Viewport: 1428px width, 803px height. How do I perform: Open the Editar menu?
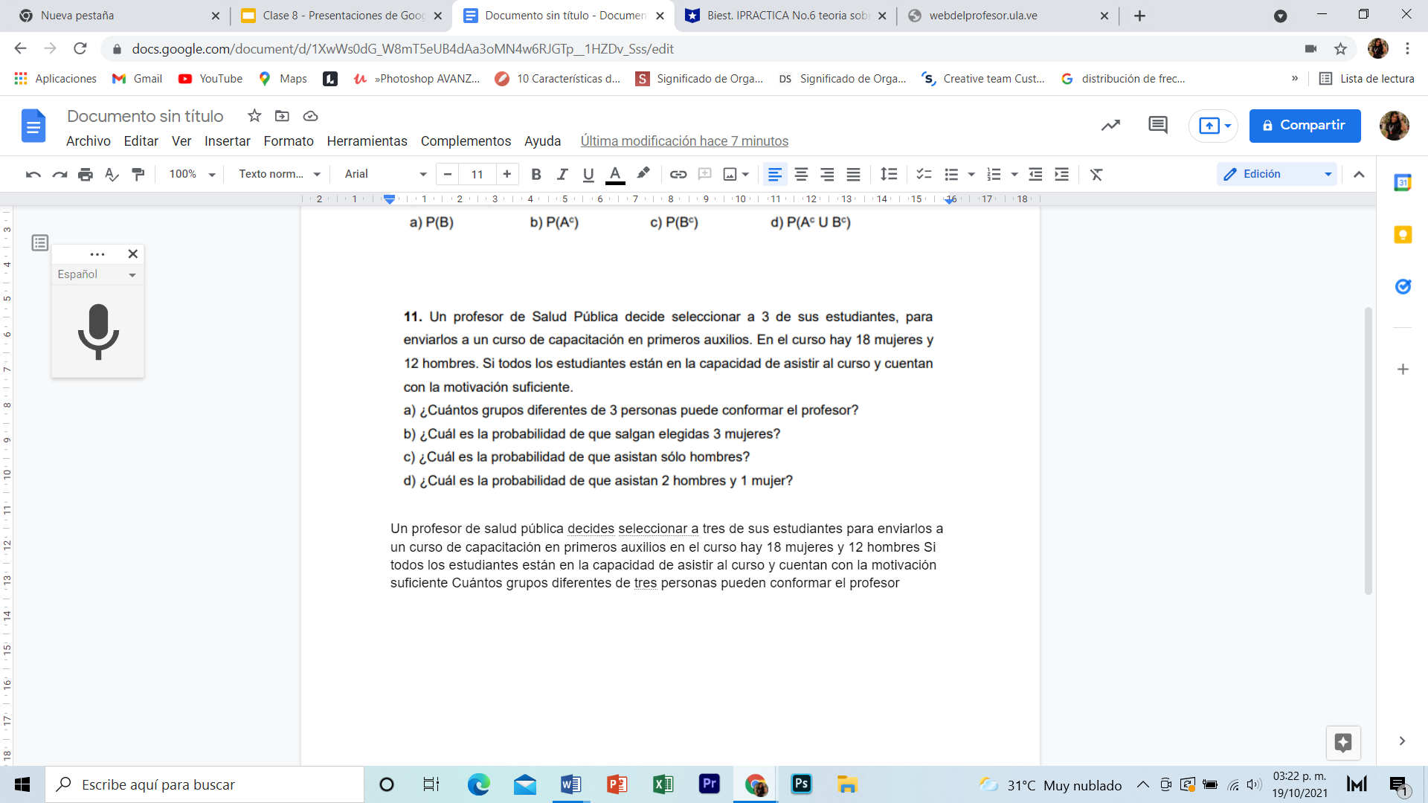point(141,141)
